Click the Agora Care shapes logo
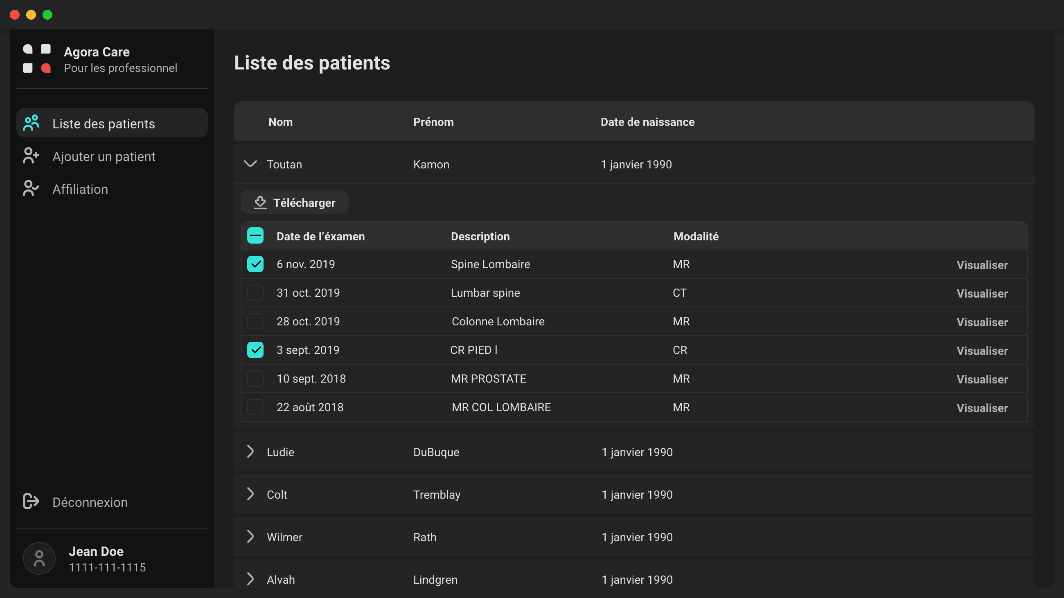Viewport: 1064px width, 598px height. point(37,58)
